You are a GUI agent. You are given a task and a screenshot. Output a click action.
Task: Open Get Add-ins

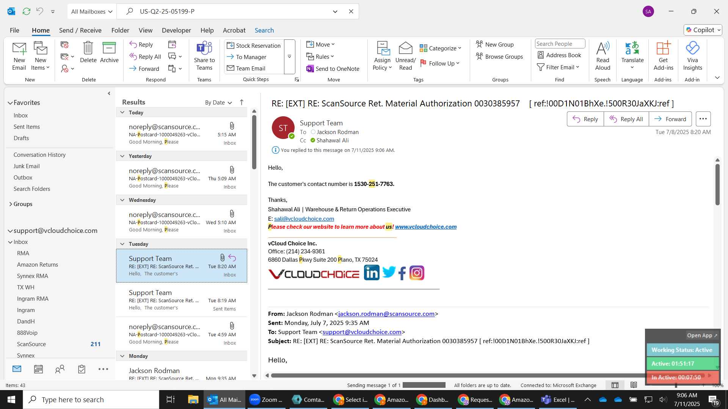pos(663,56)
